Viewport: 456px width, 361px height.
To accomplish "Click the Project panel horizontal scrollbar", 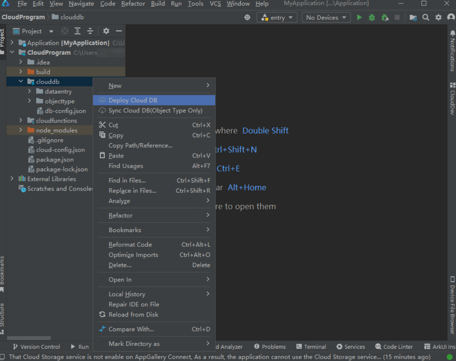I will click(29, 338).
